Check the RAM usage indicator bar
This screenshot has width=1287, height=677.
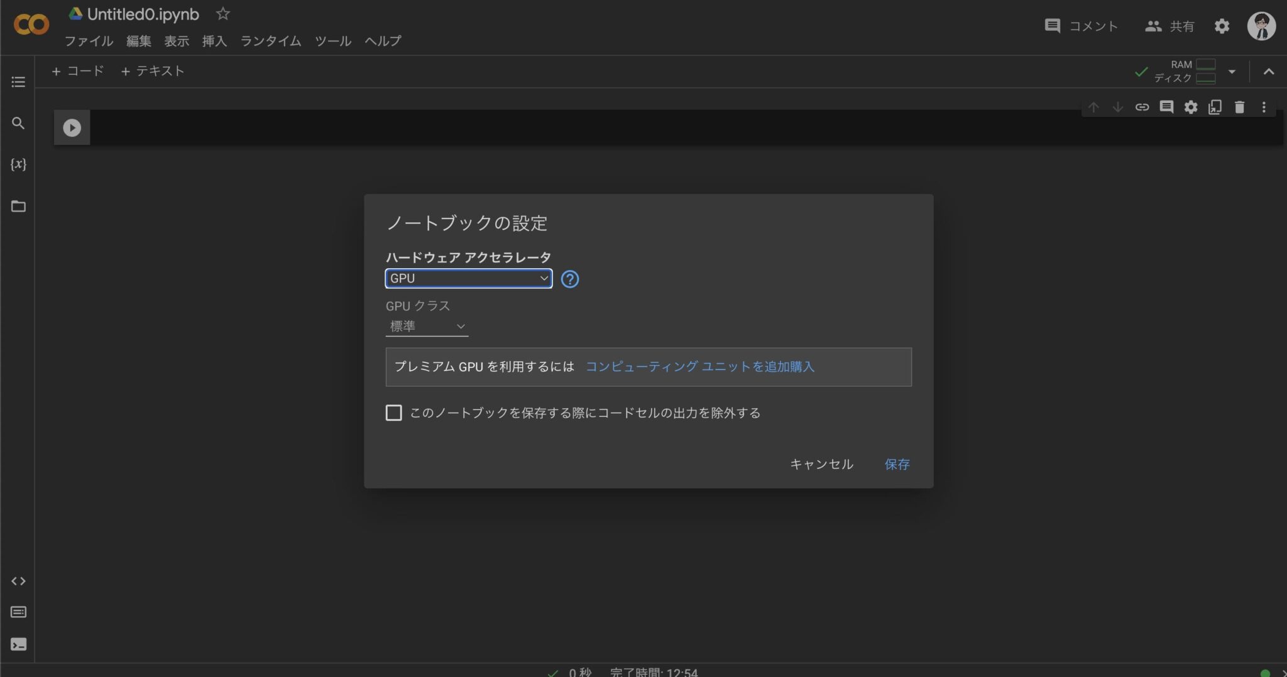(x=1207, y=63)
